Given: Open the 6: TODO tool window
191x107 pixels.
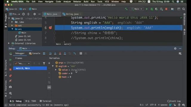Looking at the screenshot, I should pos(30,101).
